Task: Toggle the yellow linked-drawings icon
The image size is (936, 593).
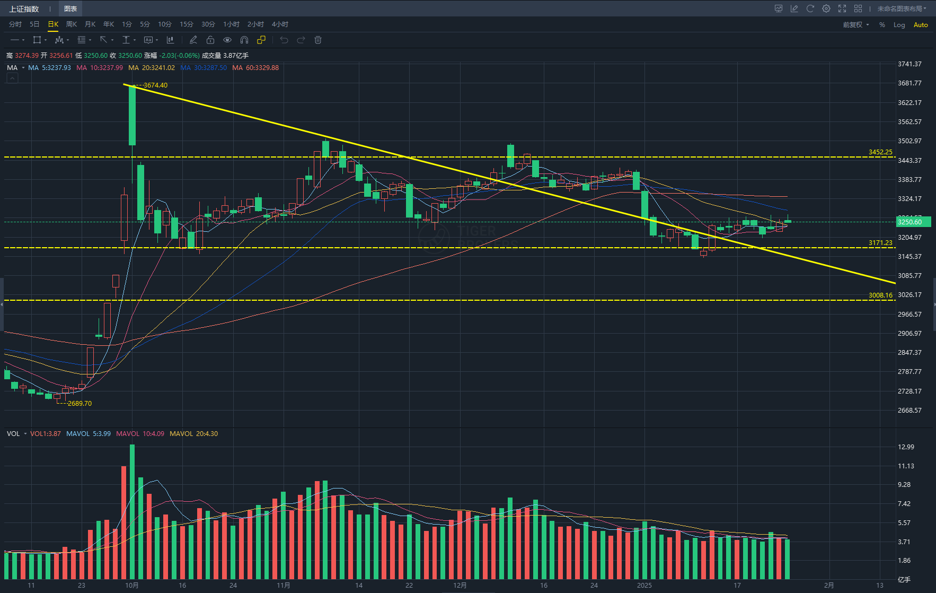Action: click(x=261, y=40)
